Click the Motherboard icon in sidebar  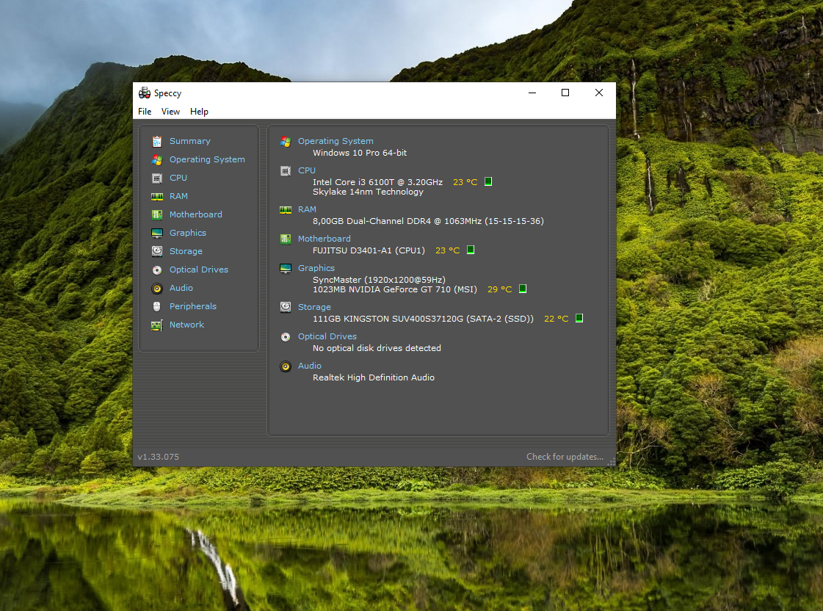tap(157, 214)
